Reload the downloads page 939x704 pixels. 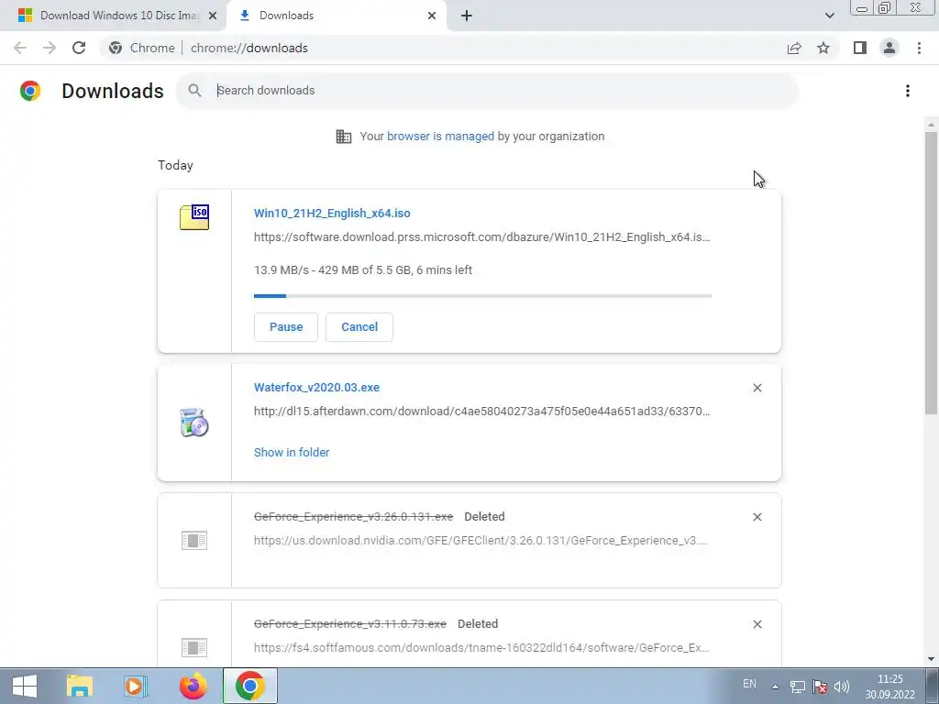[79, 48]
